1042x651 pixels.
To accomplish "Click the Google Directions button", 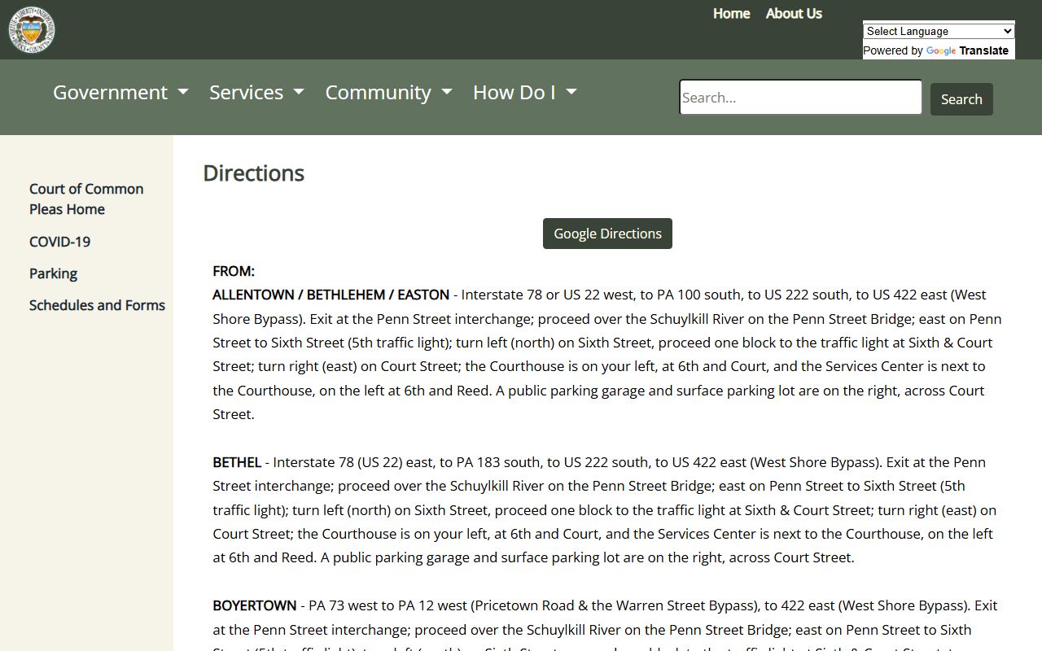I will pyautogui.click(x=607, y=234).
